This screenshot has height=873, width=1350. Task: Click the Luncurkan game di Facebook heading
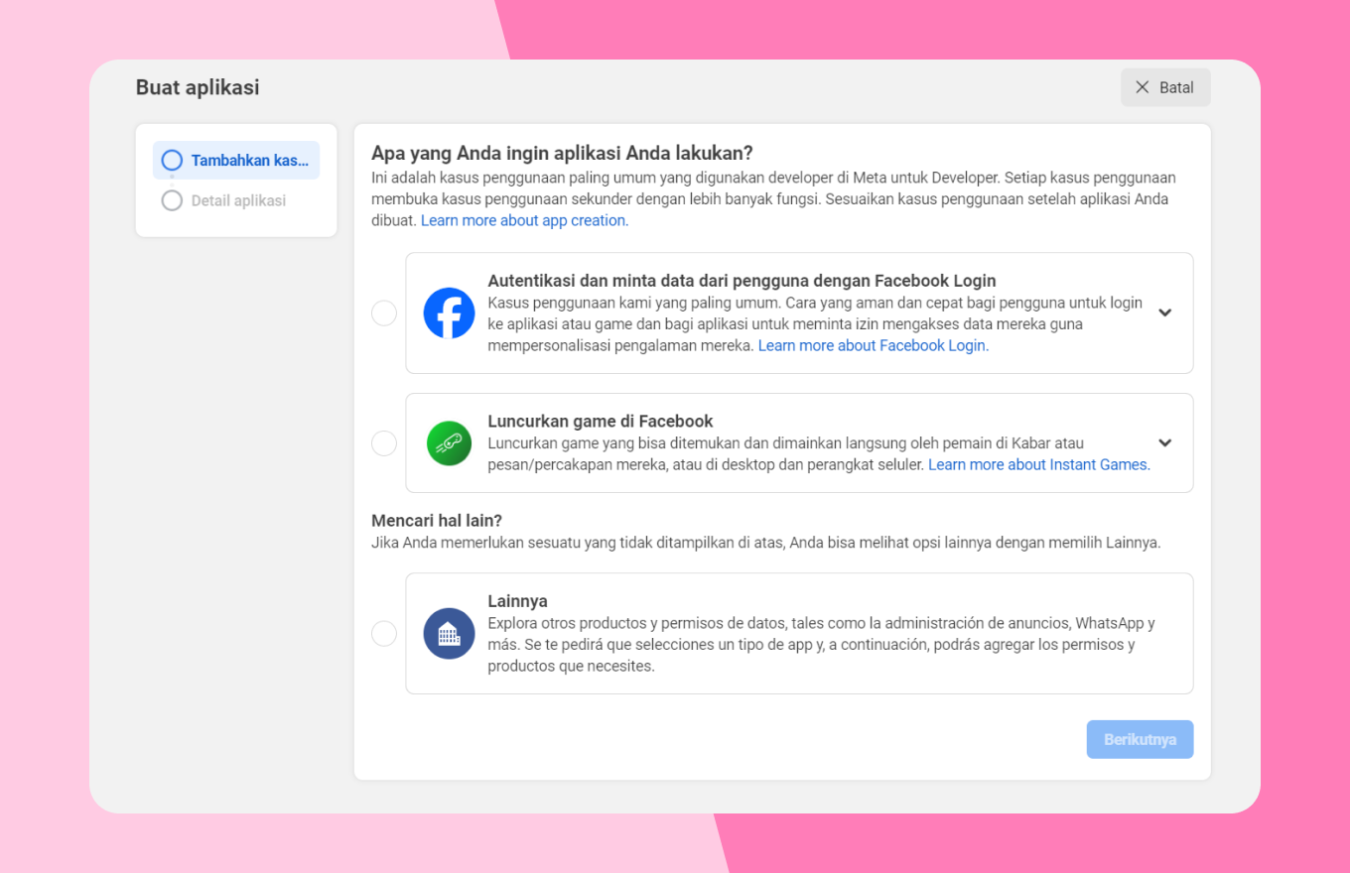pos(601,421)
